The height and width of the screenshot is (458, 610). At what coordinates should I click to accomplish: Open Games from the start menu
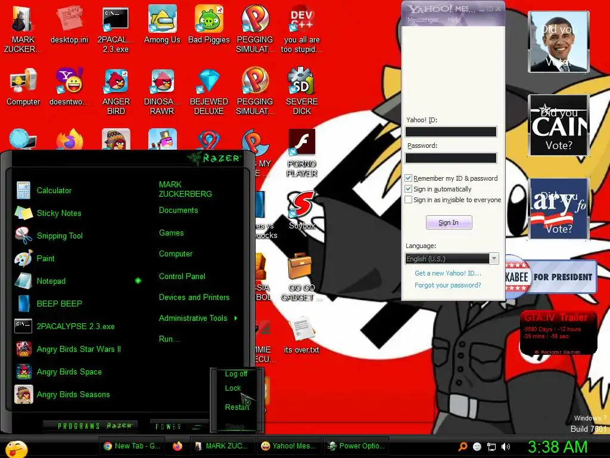pos(171,233)
